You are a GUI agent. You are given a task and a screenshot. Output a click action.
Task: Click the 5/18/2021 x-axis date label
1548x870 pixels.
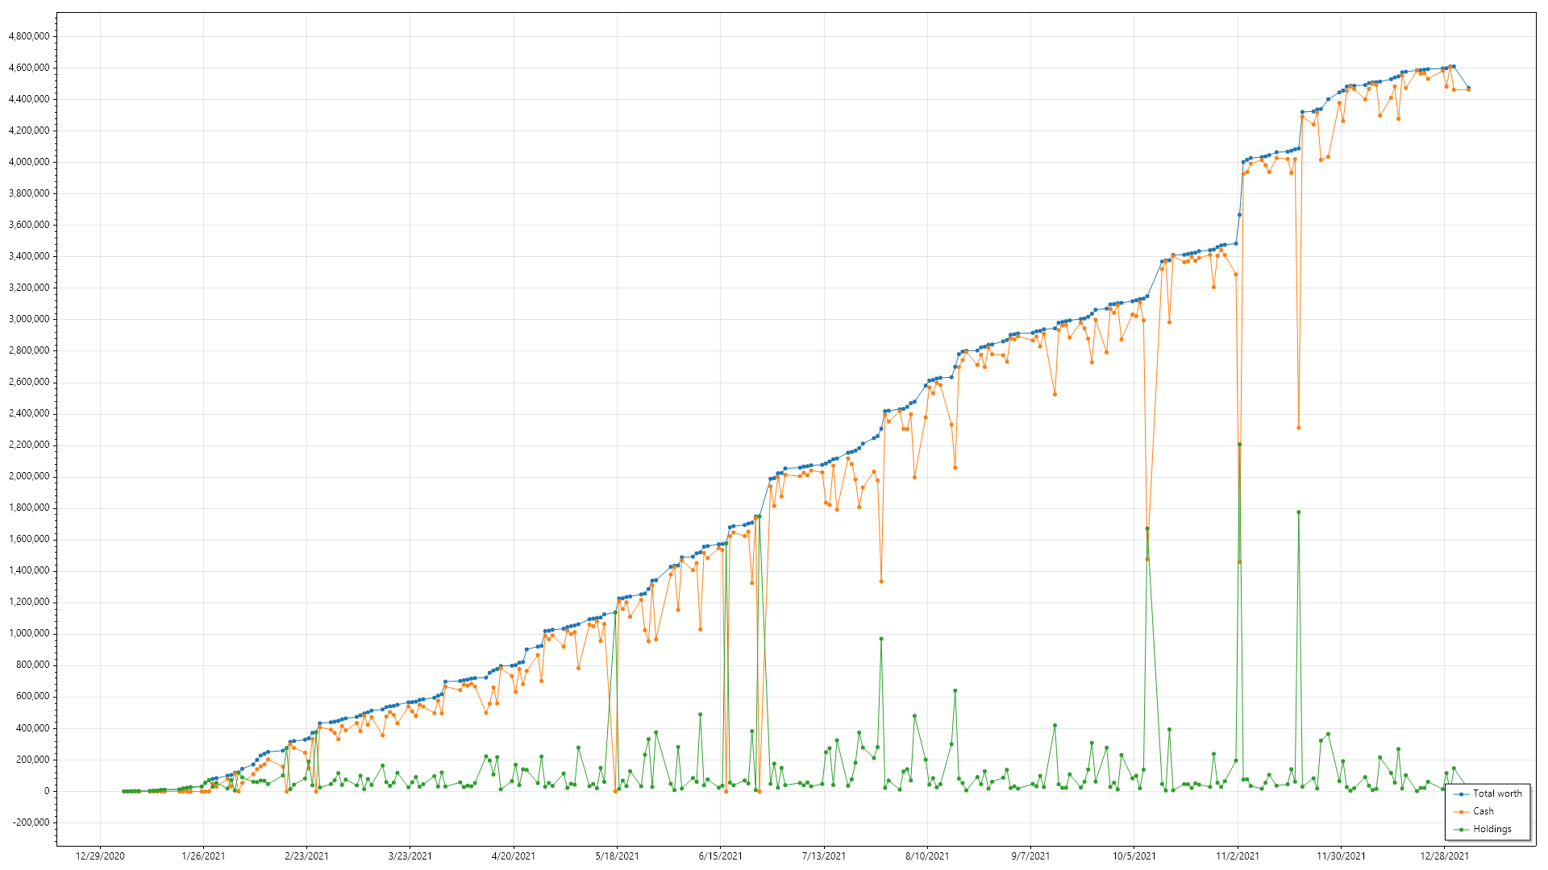click(617, 856)
